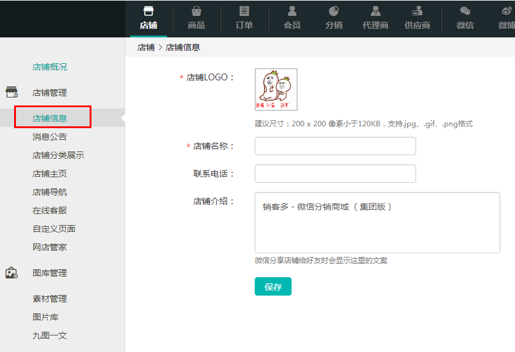The width and height of the screenshot is (515, 352).
Task: Select 消息公告 in the sidebar menu
Action: point(50,137)
